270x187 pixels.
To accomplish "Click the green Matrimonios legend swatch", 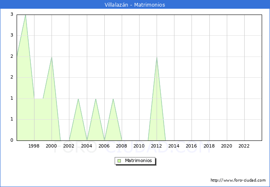I will coord(119,160).
